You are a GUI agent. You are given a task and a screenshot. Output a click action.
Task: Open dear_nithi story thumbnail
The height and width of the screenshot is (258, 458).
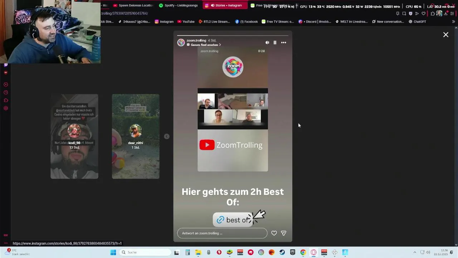(x=136, y=137)
